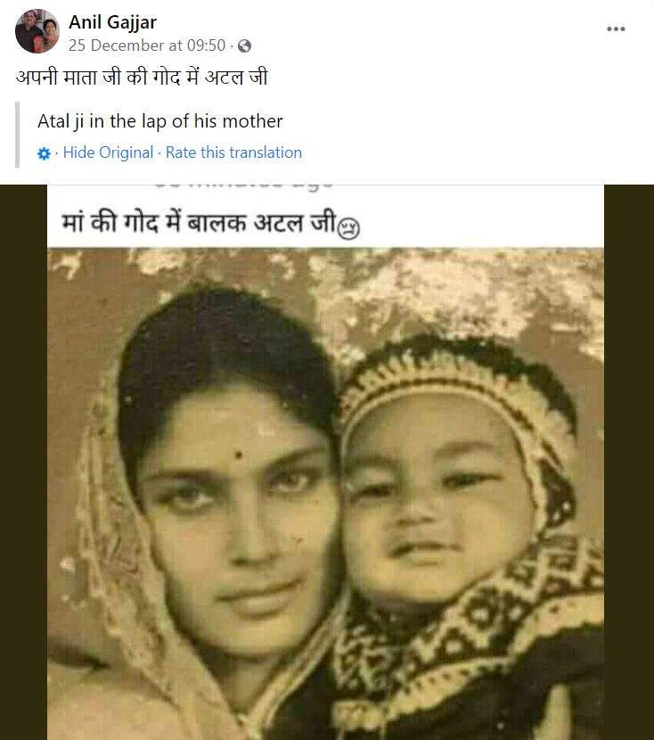Image resolution: width=654 pixels, height=740 pixels.
Task: Open the three-dot post options menu
Action: point(616,29)
